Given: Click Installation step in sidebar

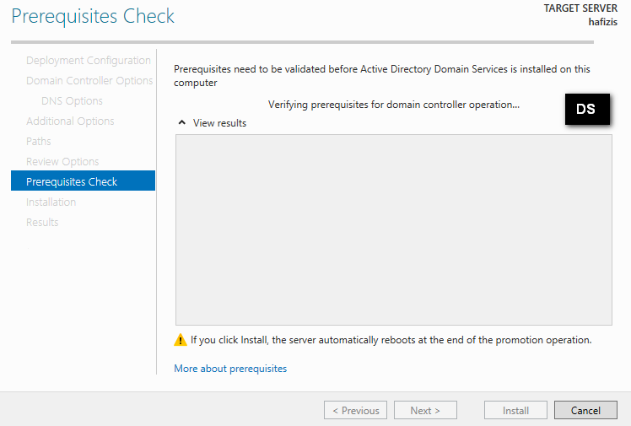Looking at the screenshot, I should point(51,202).
